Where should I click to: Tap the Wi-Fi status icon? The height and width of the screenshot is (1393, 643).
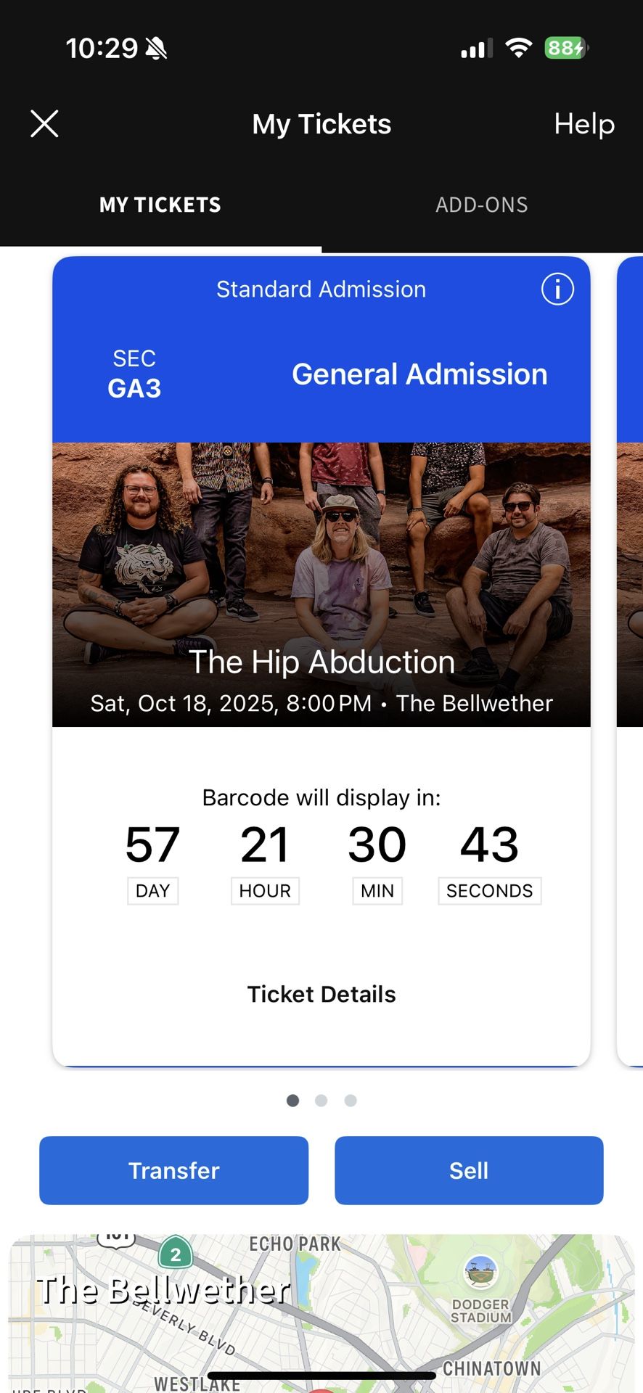coord(518,49)
